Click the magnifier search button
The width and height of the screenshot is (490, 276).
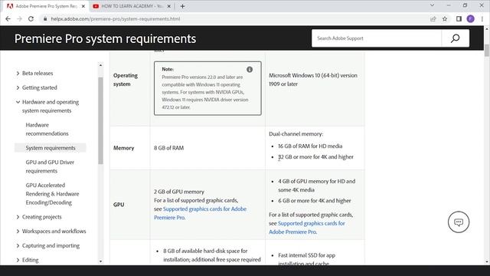coord(456,38)
